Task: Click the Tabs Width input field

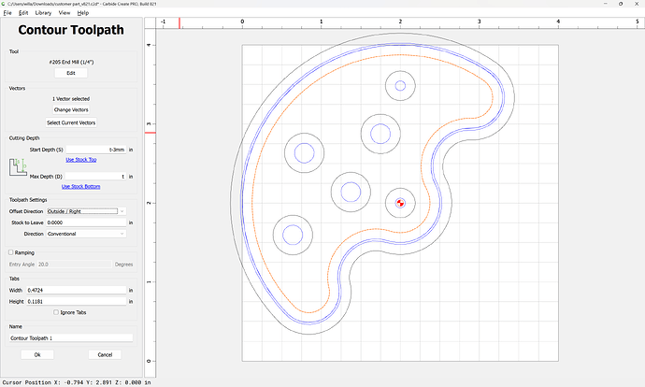Action: tap(77, 291)
